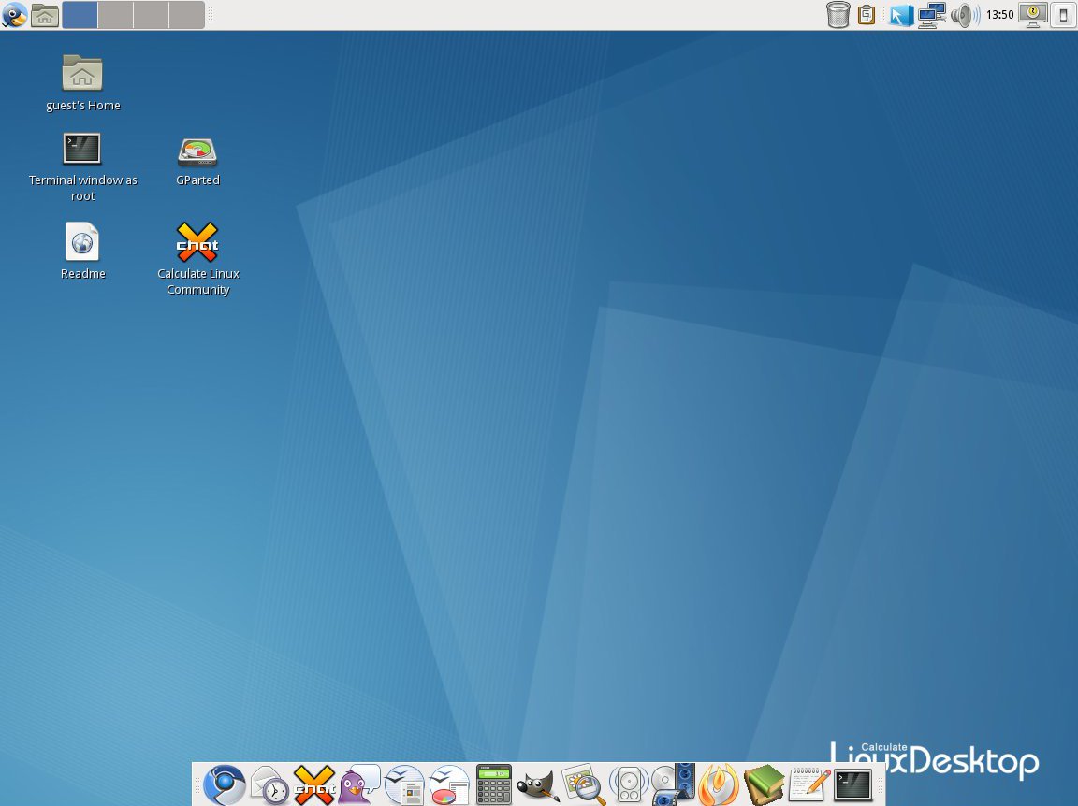Open the image viewer magnifier icon

click(585, 784)
